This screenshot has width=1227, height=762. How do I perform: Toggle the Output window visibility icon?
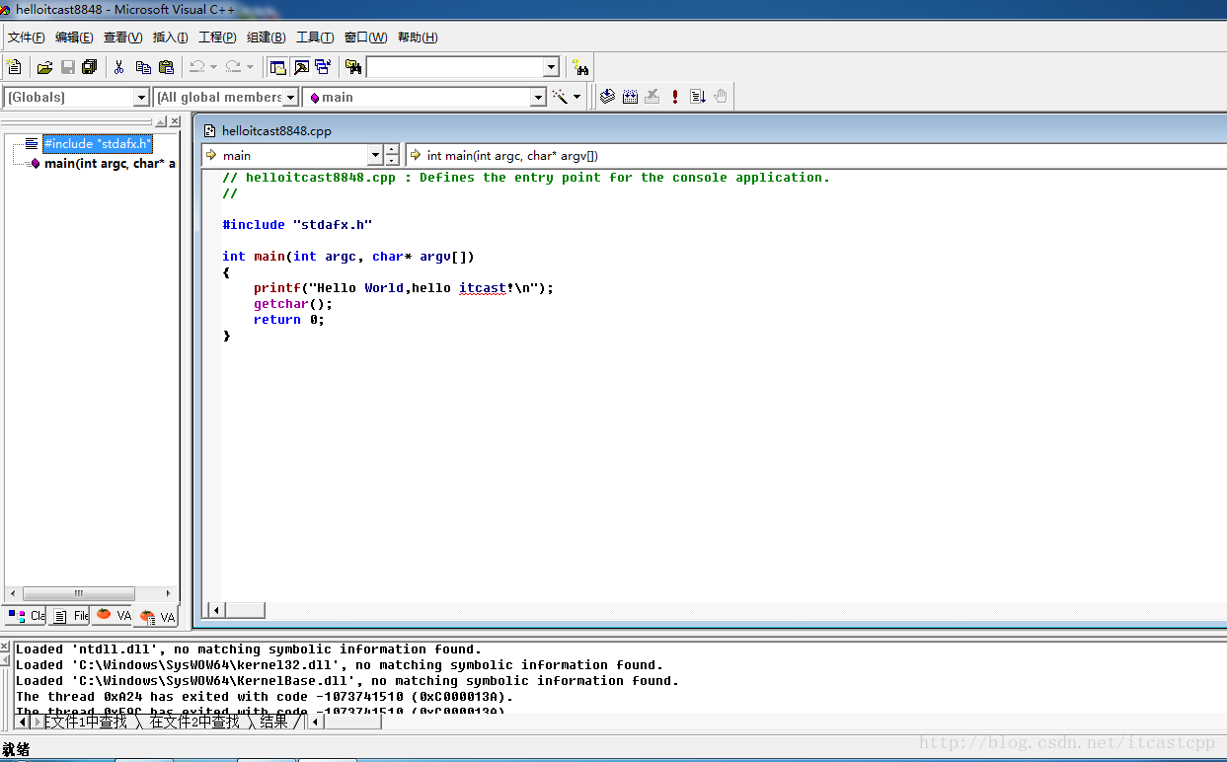pyautogui.click(x=301, y=66)
